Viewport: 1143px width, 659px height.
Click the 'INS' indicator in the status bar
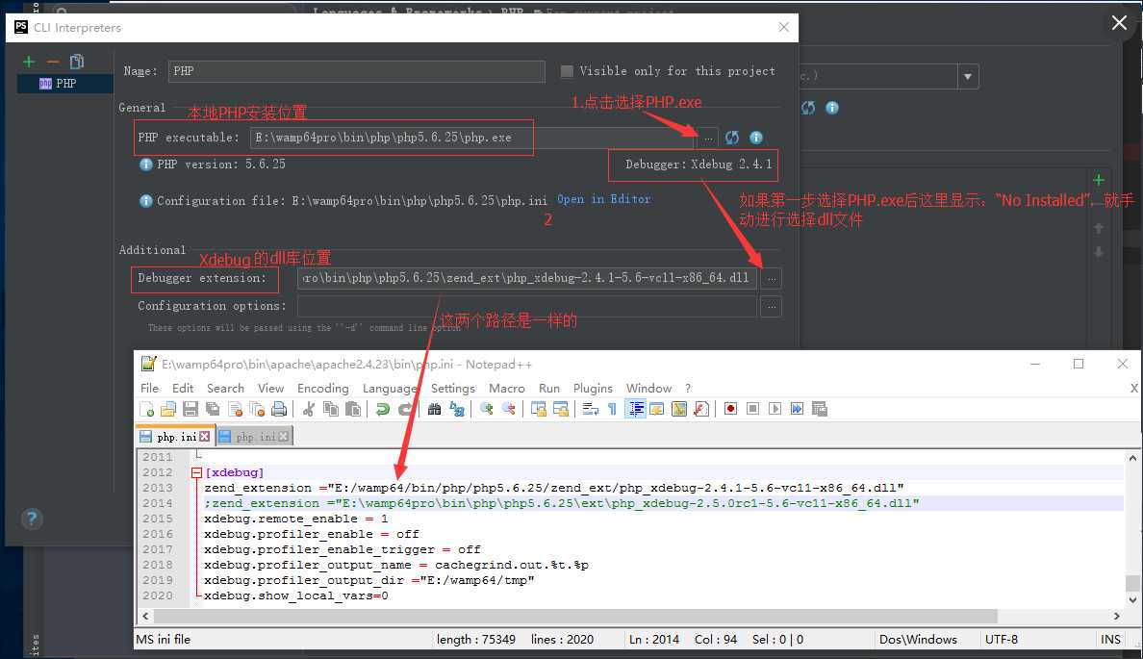1110,640
